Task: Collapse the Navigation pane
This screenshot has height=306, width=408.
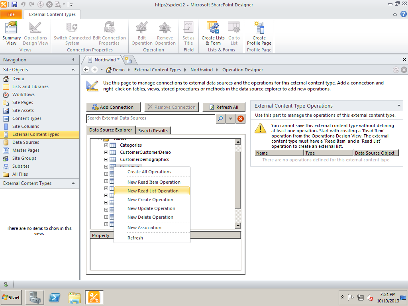Action: (73, 60)
